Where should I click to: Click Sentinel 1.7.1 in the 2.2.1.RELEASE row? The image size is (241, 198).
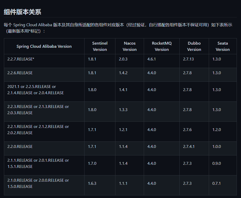point(92,129)
